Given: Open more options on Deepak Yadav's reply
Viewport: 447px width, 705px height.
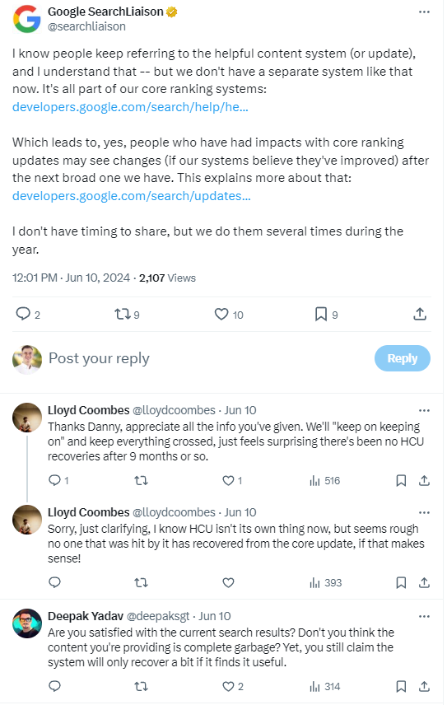Looking at the screenshot, I should (424, 616).
